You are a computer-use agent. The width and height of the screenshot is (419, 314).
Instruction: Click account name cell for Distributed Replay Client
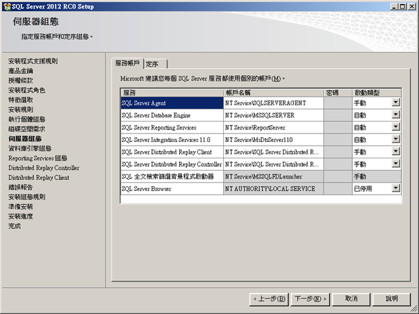click(x=274, y=152)
